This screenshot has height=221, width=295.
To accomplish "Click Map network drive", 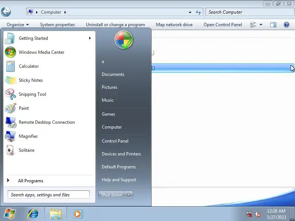I will [174, 25].
